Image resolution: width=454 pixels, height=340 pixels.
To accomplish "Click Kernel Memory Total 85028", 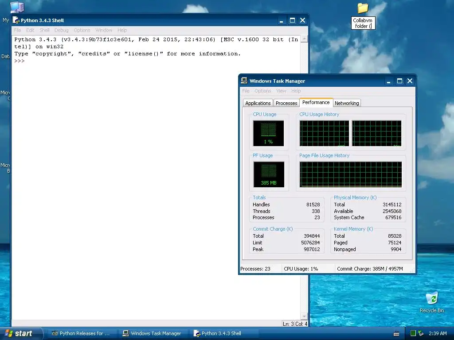I will tap(395, 236).
